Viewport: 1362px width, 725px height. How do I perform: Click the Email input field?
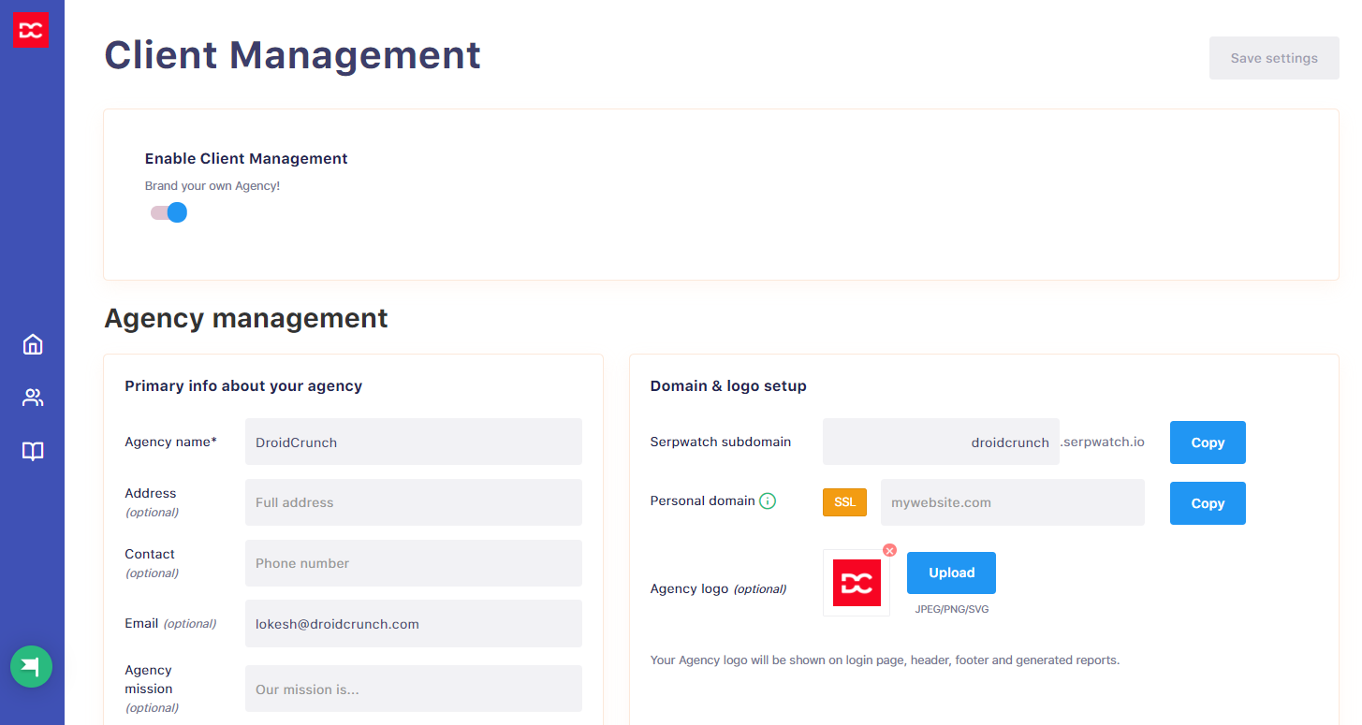coord(413,624)
